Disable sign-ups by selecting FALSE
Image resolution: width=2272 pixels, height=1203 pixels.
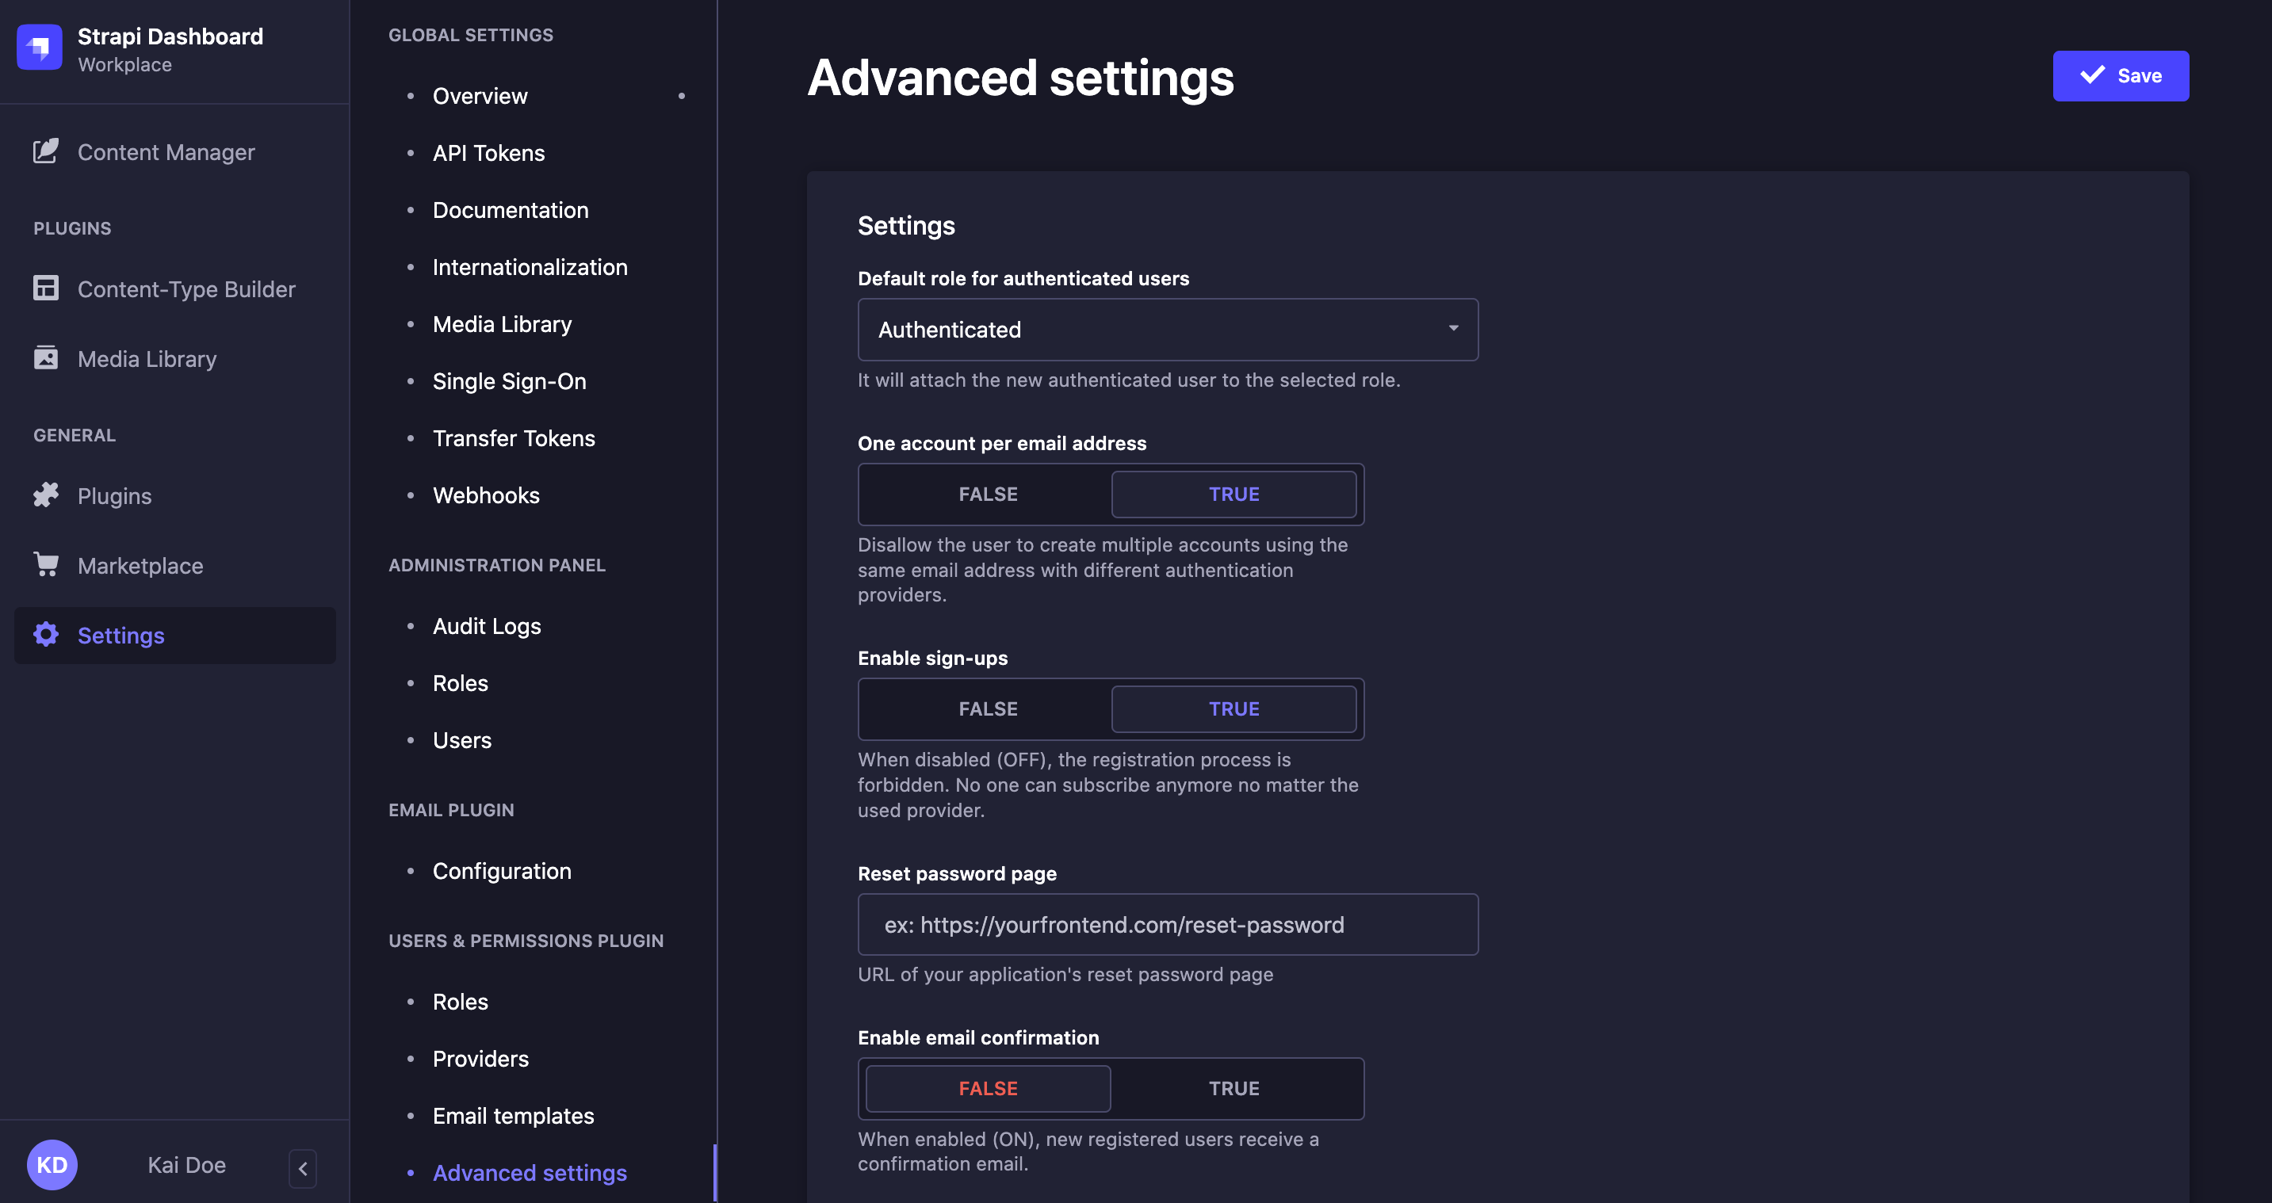988,708
